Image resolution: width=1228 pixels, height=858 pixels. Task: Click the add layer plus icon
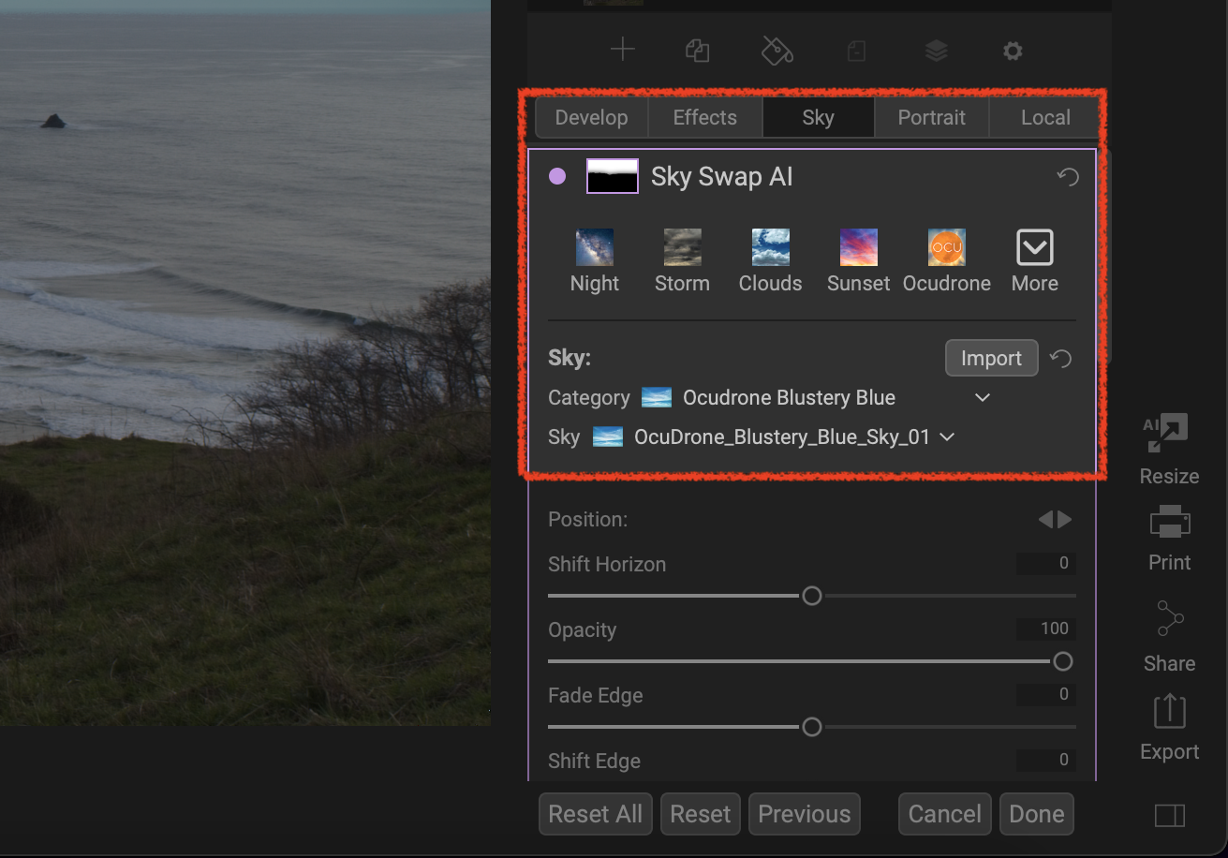point(622,51)
